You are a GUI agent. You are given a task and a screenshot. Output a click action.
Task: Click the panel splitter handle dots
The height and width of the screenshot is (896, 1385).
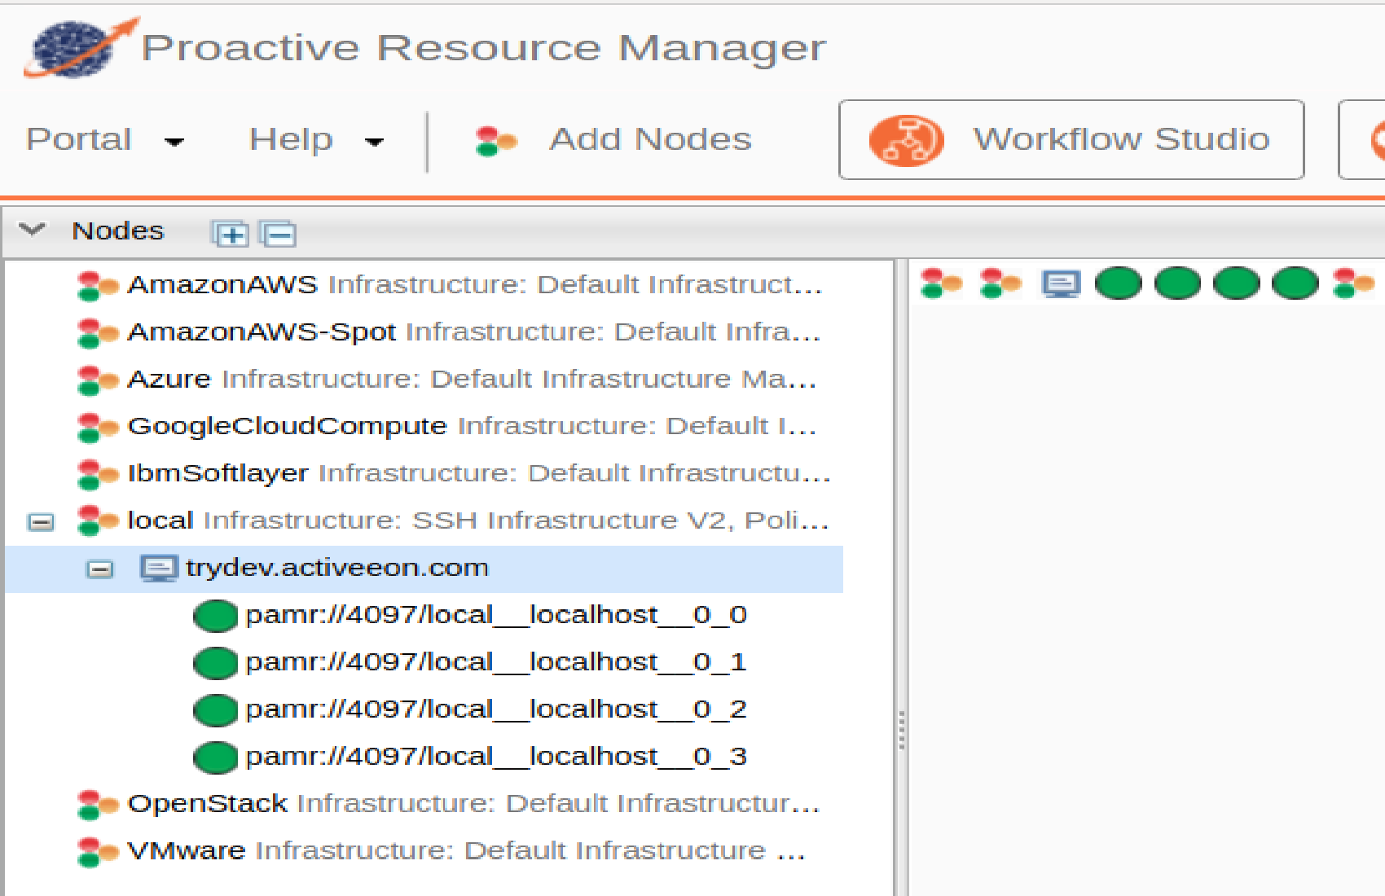[901, 731]
